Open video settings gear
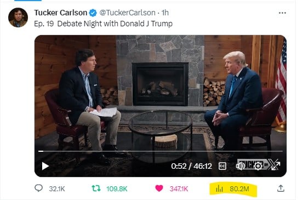 (258, 166)
